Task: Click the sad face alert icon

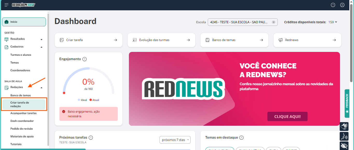Action: pyautogui.click(x=64, y=112)
